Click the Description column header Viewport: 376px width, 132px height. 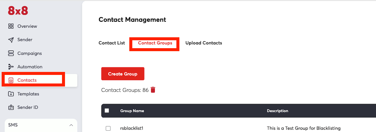coord(278,111)
